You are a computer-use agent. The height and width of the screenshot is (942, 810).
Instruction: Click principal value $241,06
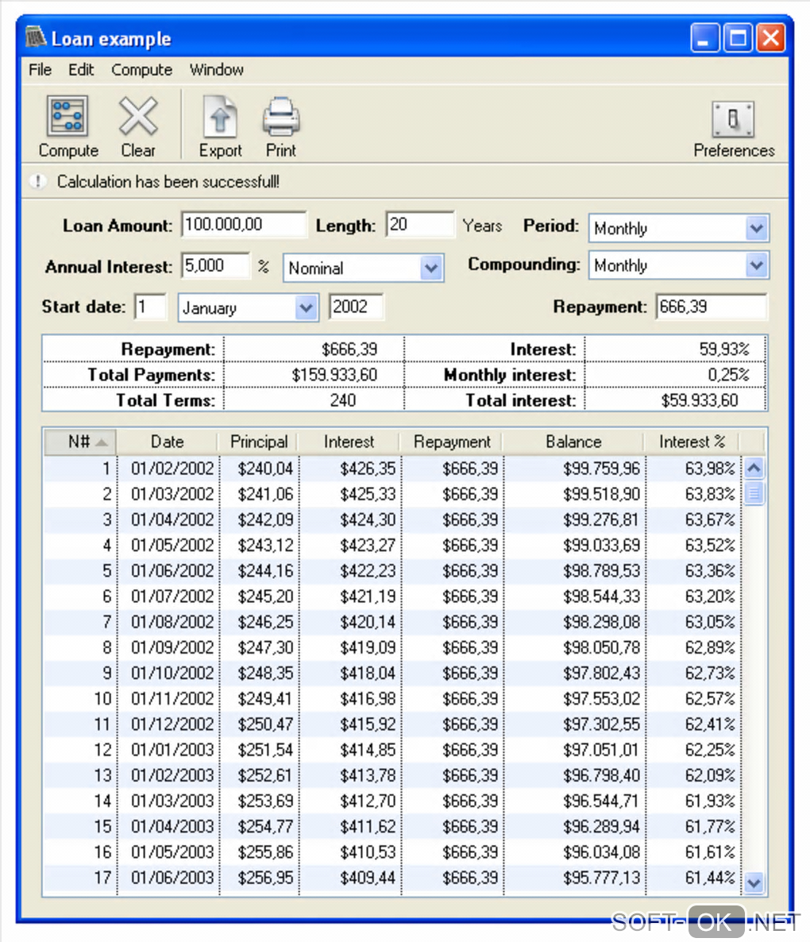265,494
